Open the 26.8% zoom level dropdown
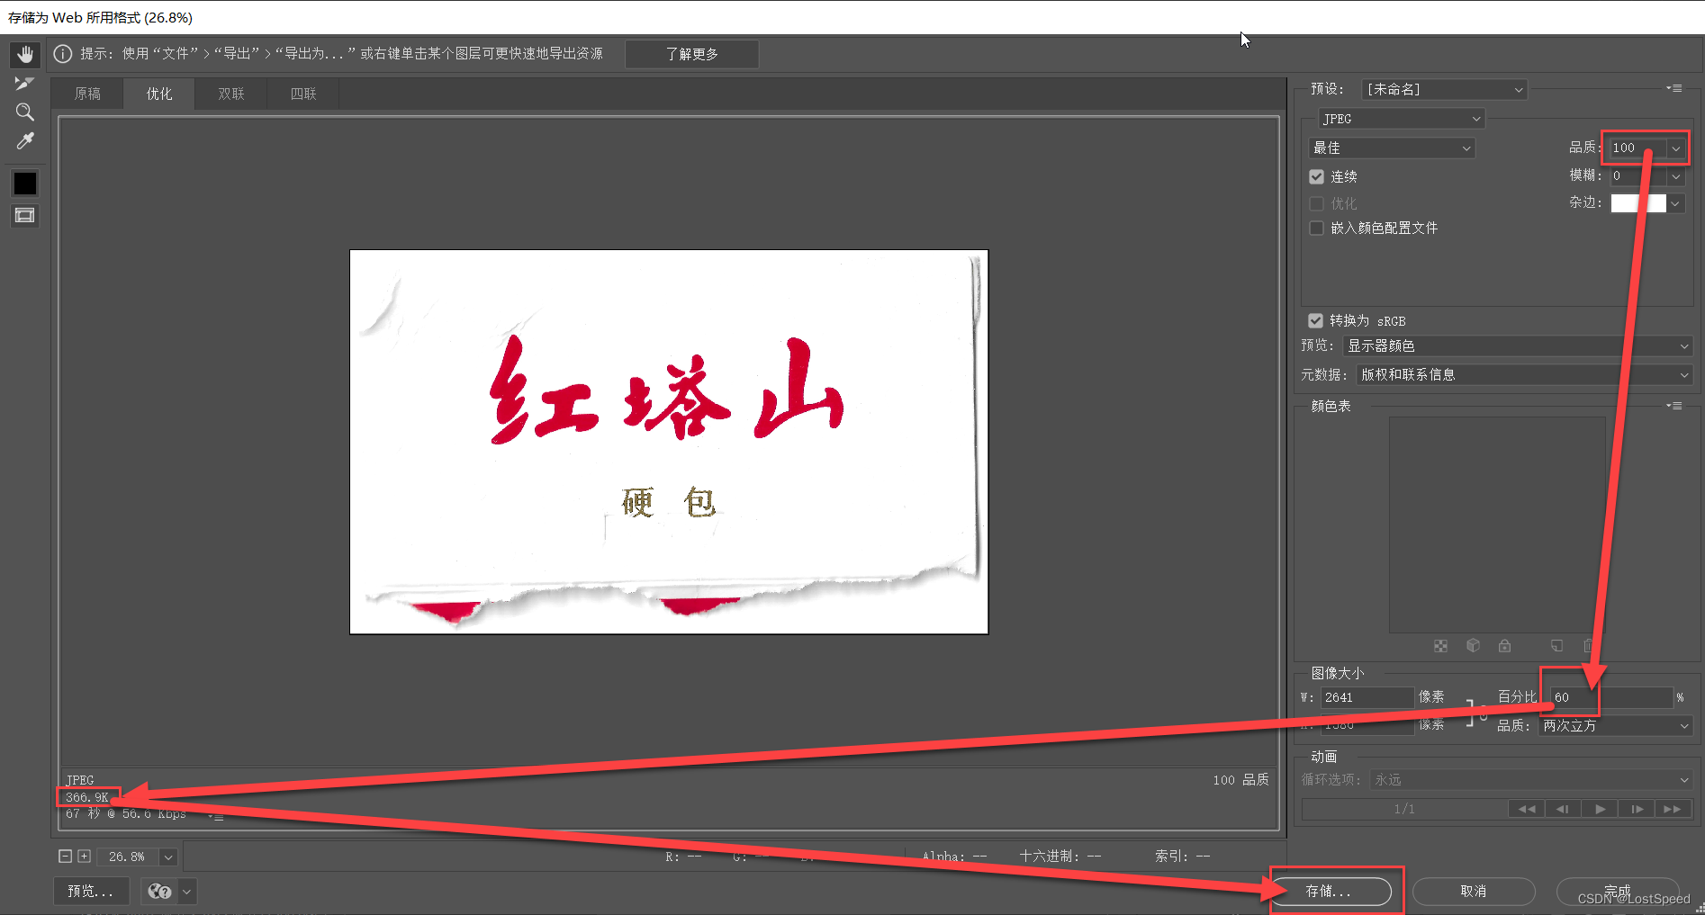This screenshot has height=915, width=1705. click(168, 857)
